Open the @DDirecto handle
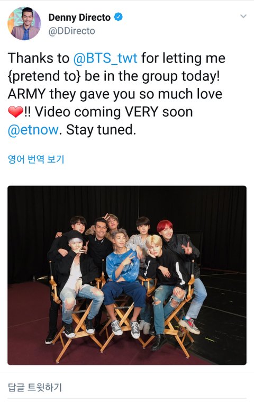Viewport: 254px width, 402px height. click(71, 31)
